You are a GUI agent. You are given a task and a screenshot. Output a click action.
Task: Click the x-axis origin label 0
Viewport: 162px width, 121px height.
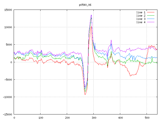coord(14,118)
